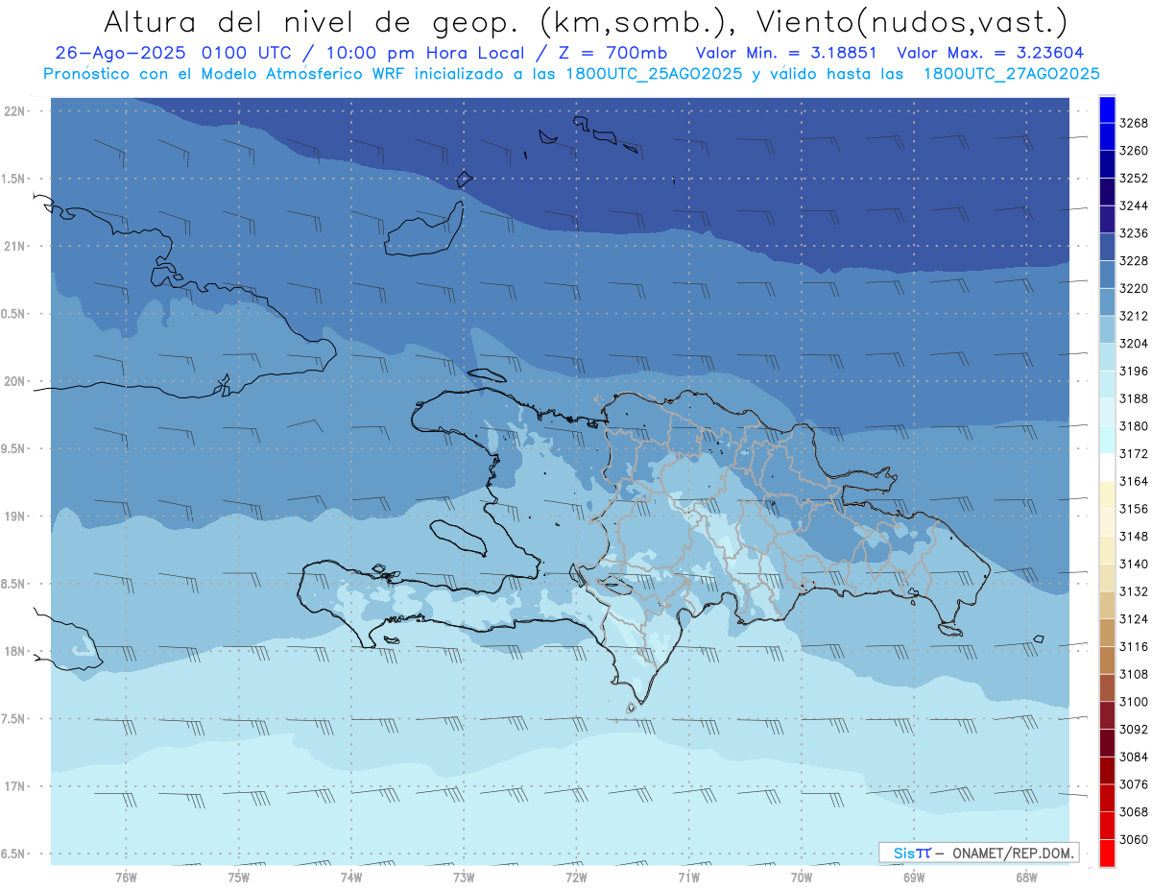Image resolution: width=1152 pixels, height=890 pixels.
Task: Click the 3068 legend value
Action: (1134, 812)
